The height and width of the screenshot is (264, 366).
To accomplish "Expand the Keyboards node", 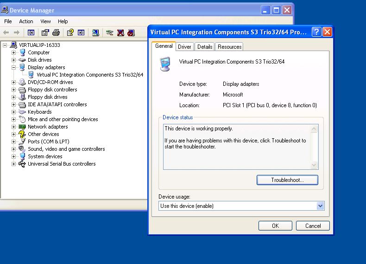I will pos(13,112).
